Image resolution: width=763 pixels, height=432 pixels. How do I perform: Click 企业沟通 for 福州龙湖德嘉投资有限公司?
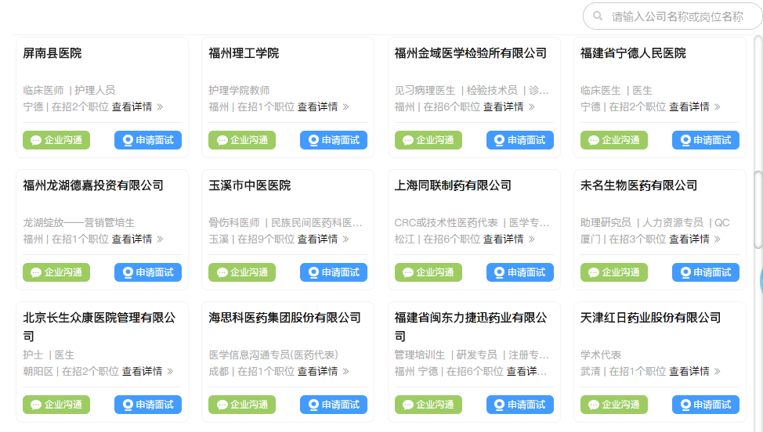[56, 272]
